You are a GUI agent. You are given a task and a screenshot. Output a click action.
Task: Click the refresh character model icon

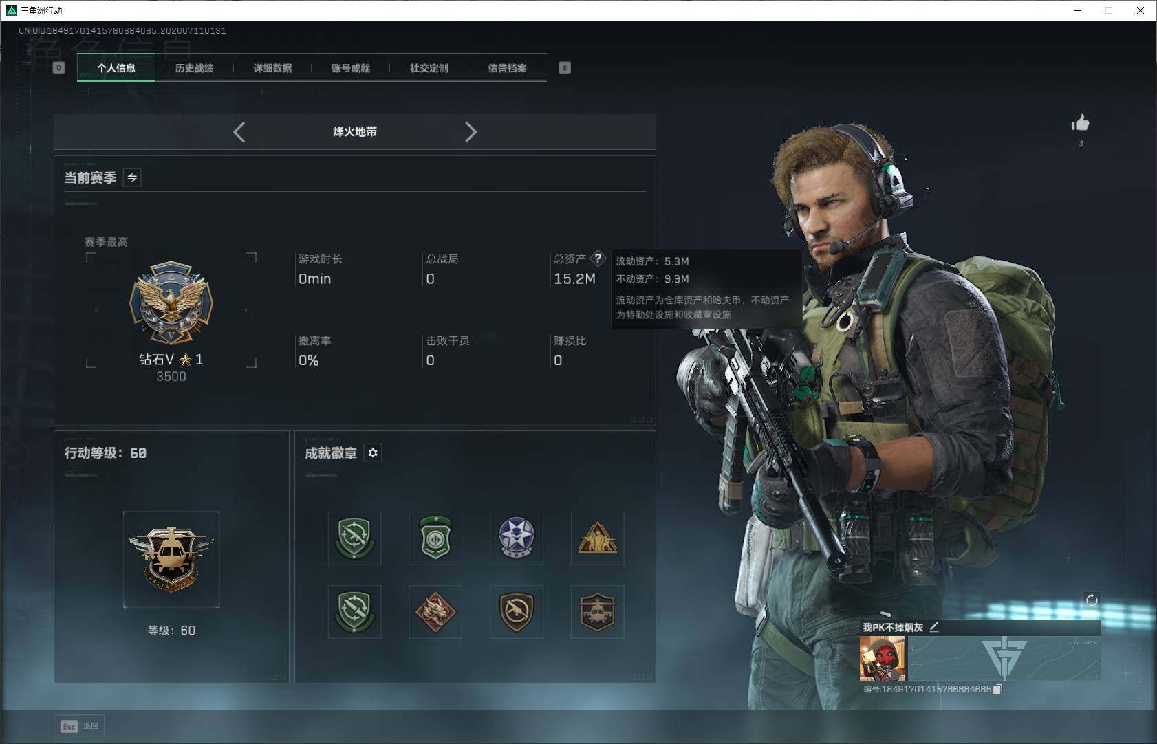click(x=1092, y=600)
